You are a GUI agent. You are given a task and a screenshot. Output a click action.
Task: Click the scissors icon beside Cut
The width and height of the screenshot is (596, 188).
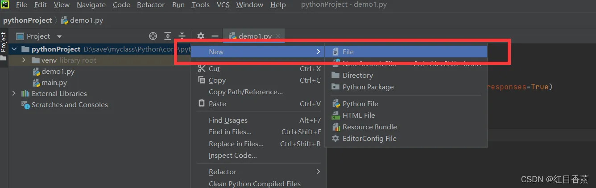201,68
